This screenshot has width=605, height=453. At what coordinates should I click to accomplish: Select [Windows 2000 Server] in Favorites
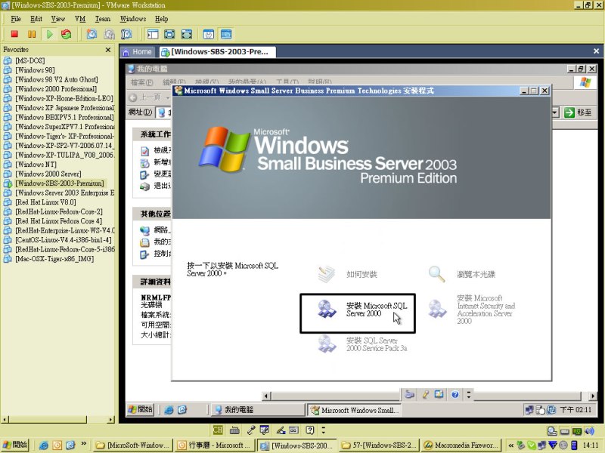point(48,174)
